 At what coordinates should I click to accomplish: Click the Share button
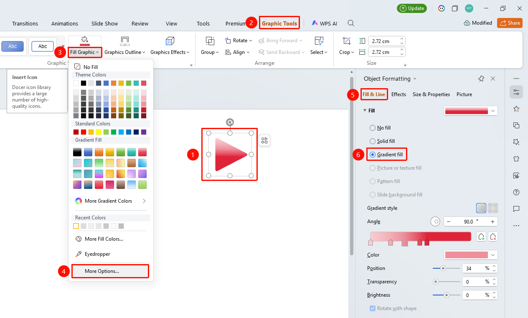coord(510,23)
